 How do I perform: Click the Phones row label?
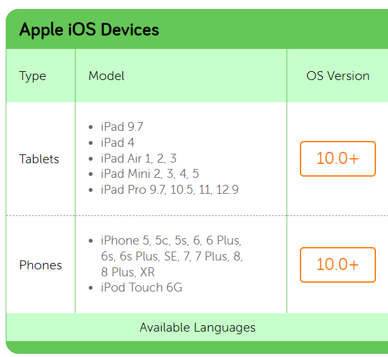click(x=41, y=265)
